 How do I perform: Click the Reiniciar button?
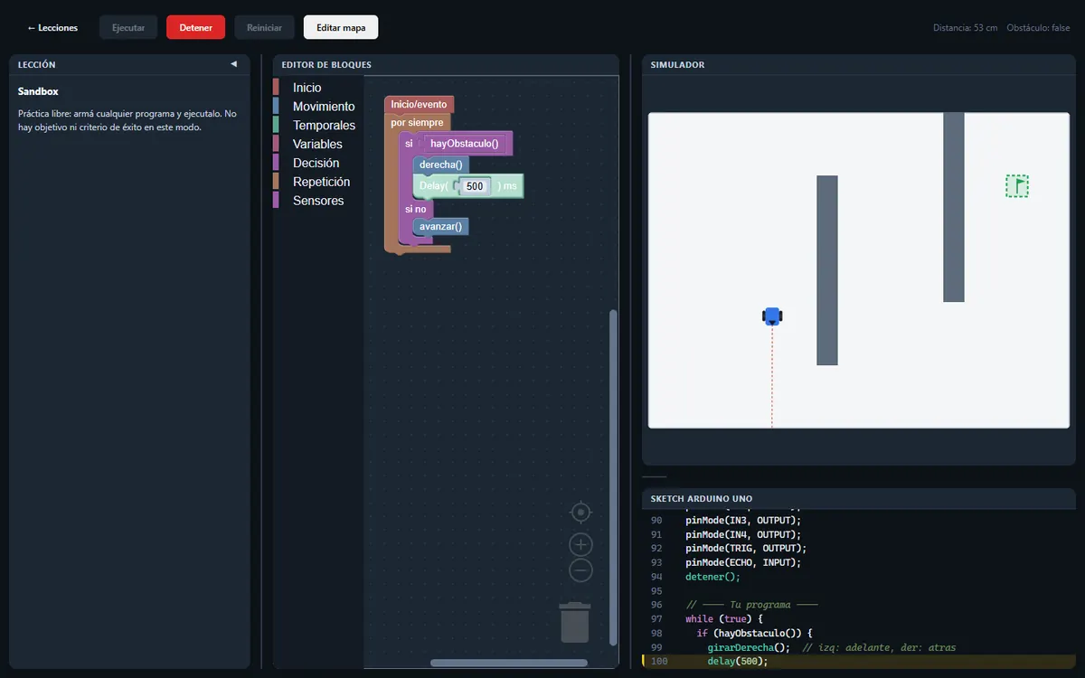click(x=264, y=27)
